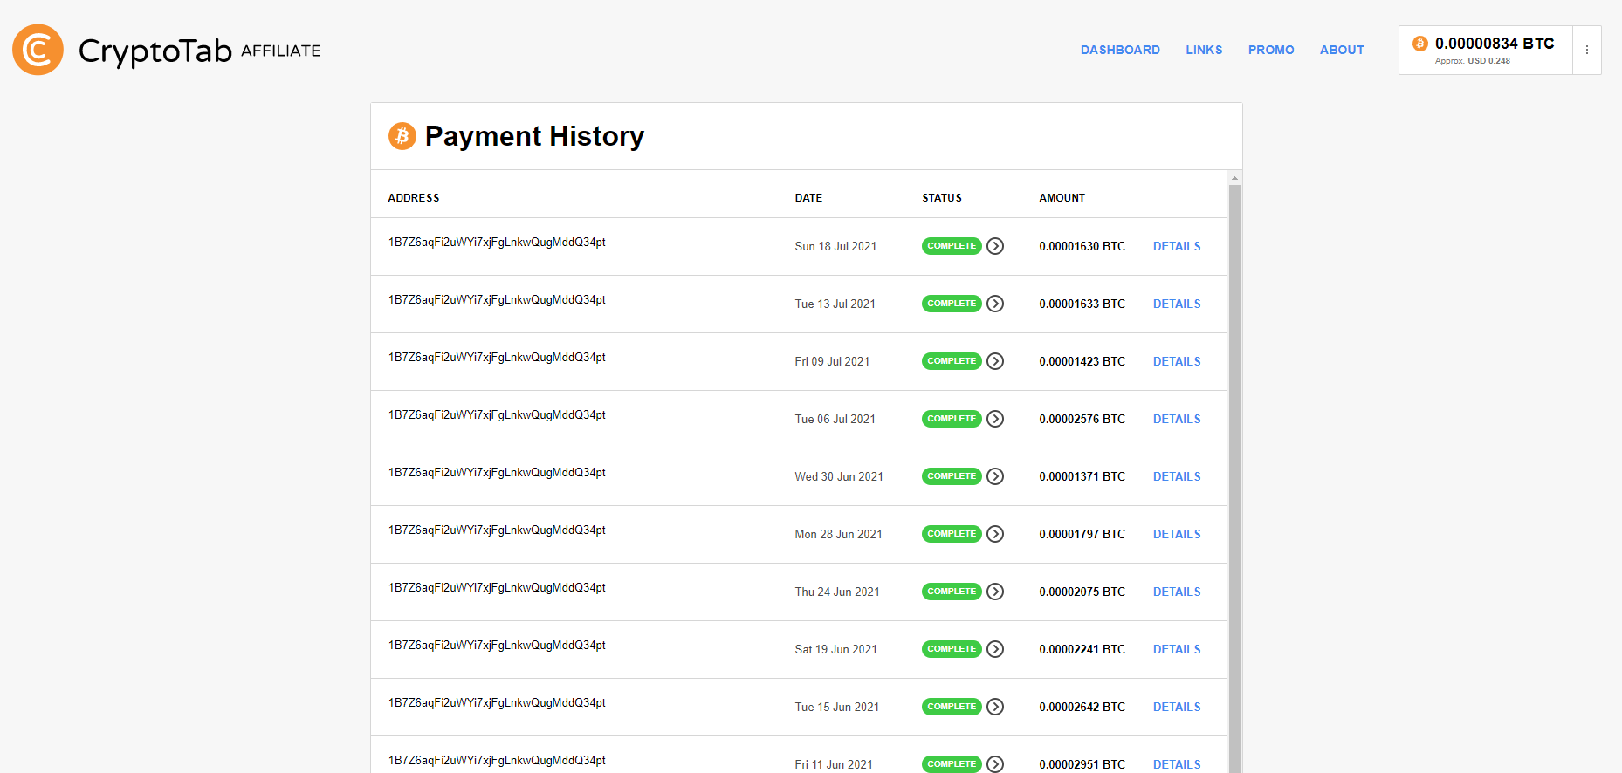1622x773 pixels.
Task: Open DETAILS for the 0.00001797 BTC payment
Action: [1177, 534]
